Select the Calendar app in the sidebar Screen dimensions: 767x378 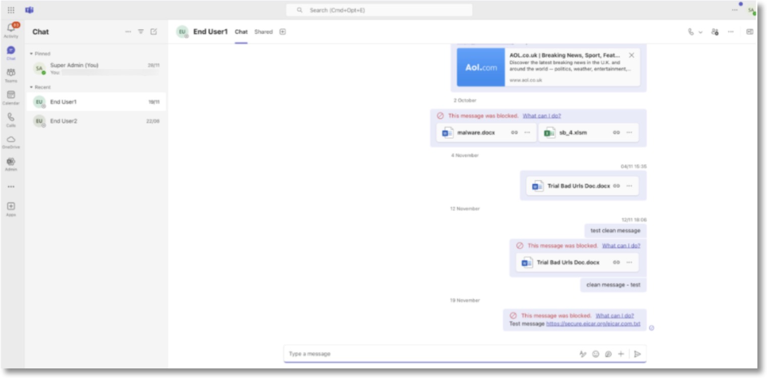[x=11, y=94]
